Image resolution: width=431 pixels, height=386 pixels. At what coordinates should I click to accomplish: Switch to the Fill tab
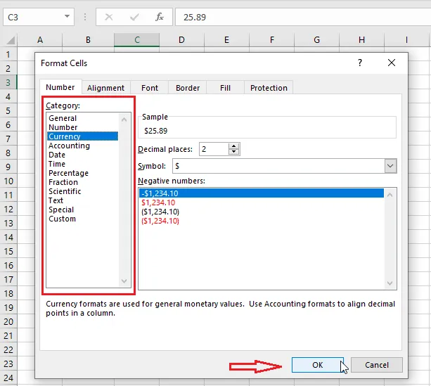coord(225,88)
